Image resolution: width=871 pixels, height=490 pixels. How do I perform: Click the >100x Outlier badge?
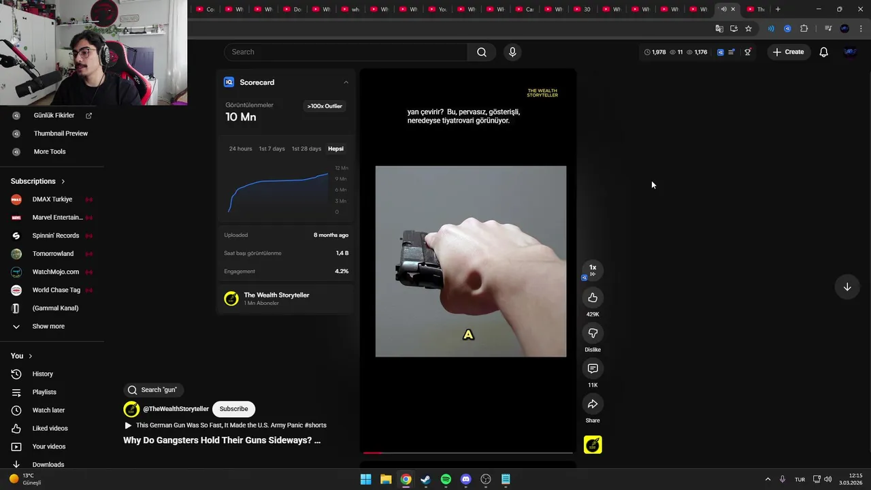pos(325,106)
